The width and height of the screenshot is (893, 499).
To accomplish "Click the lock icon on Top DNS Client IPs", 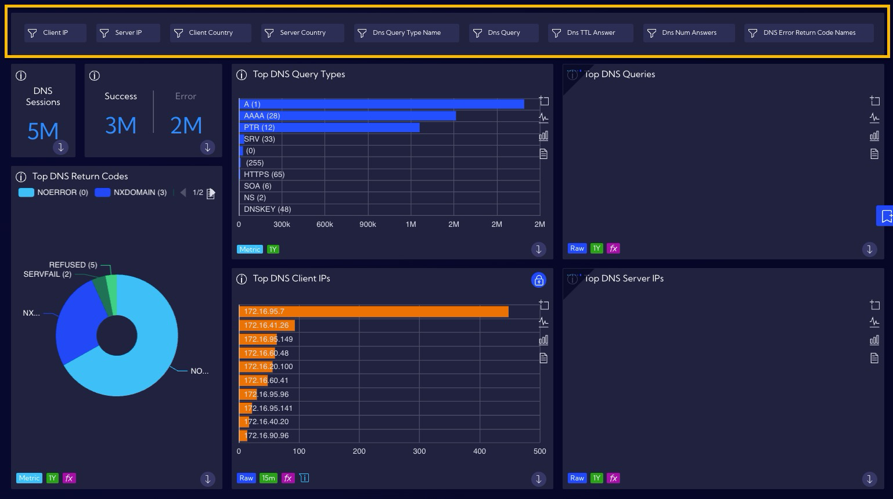I will coord(539,280).
